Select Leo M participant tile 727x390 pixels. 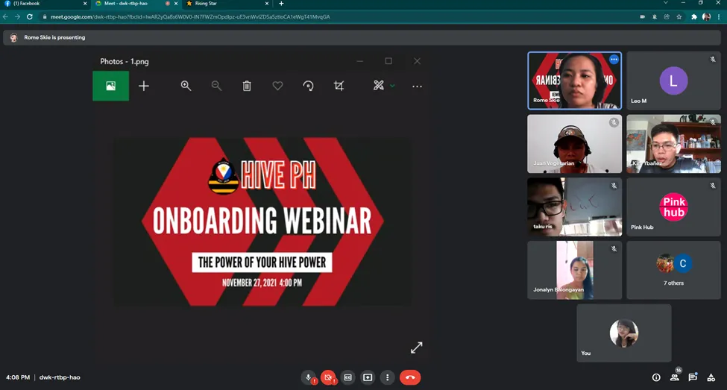[x=673, y=81]
